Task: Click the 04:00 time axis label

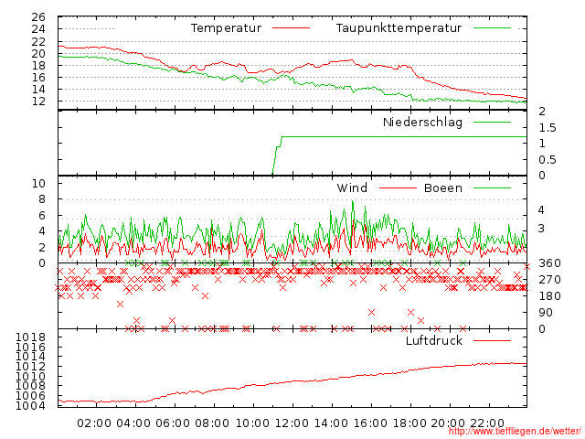Action: [133, 423]
